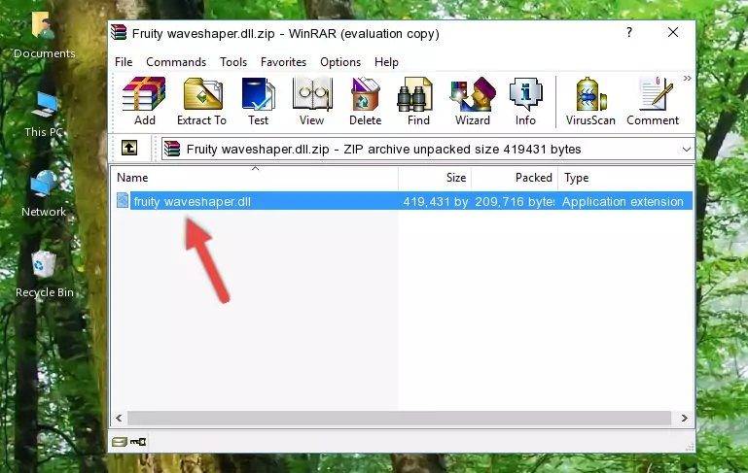Open the Commands menu
The width and height of the screenshot is (748, 473).
(x=176, y=62)
